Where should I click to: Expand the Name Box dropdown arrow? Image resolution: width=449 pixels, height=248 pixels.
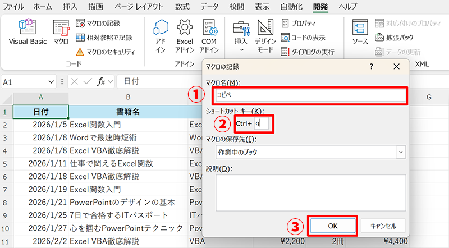tap(52, 82)
